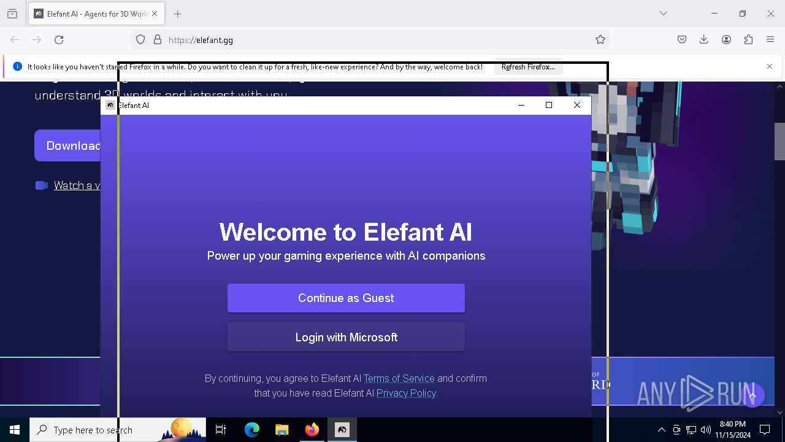Click the video camera icon beside Watch link

click(x=42, y=185)
